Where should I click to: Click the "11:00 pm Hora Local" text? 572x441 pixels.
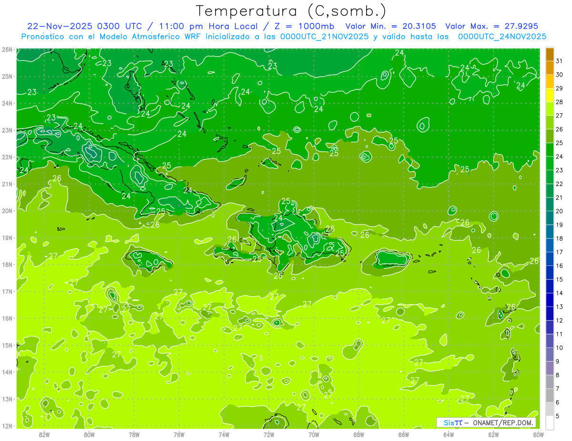point(208,26)
